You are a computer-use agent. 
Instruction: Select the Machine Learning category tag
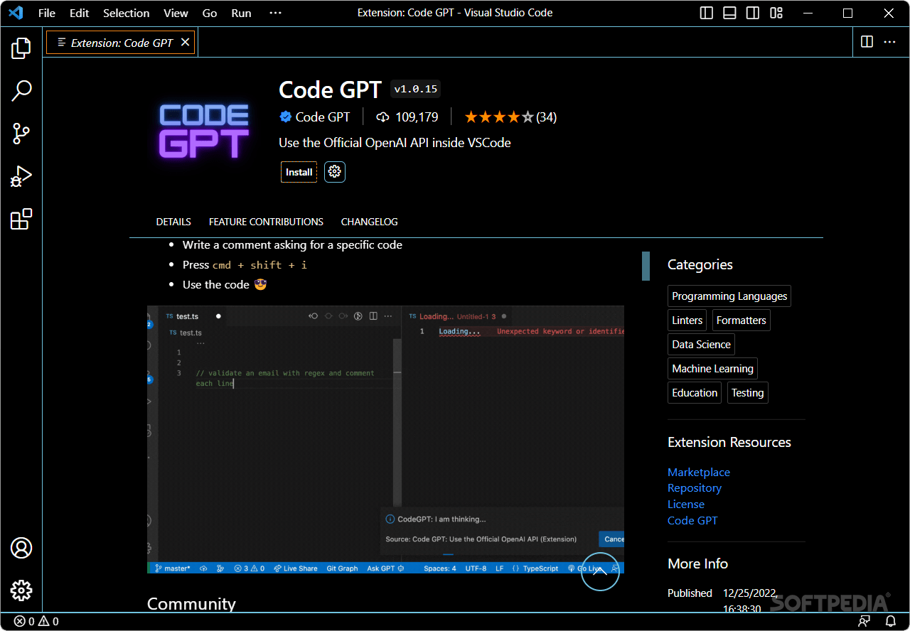(713, 369)
